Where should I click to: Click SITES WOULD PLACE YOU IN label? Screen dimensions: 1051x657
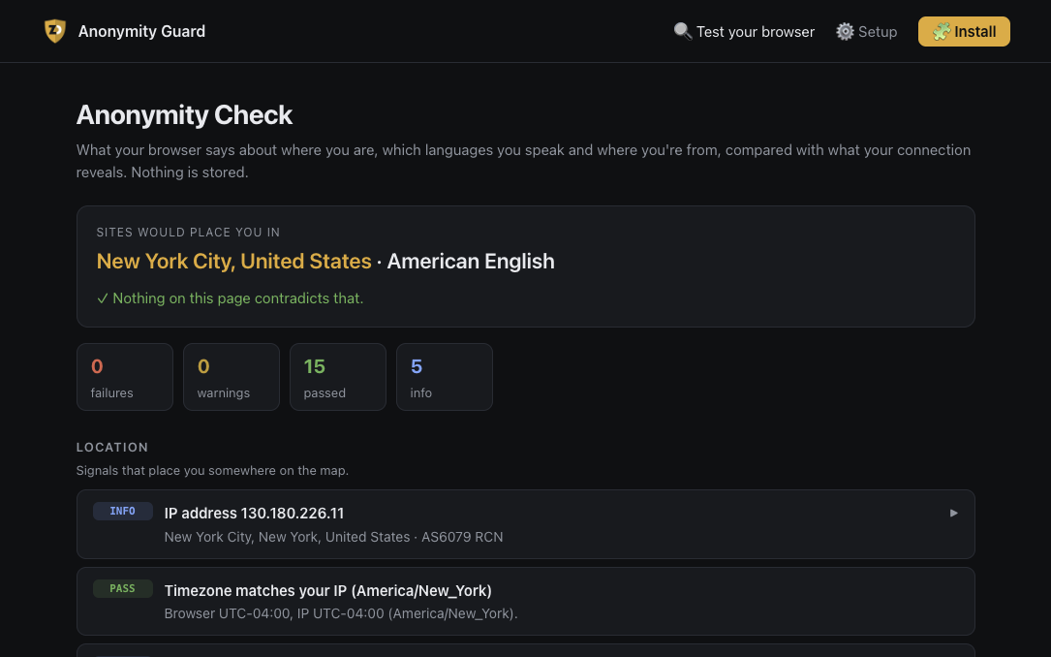point(188,232)
